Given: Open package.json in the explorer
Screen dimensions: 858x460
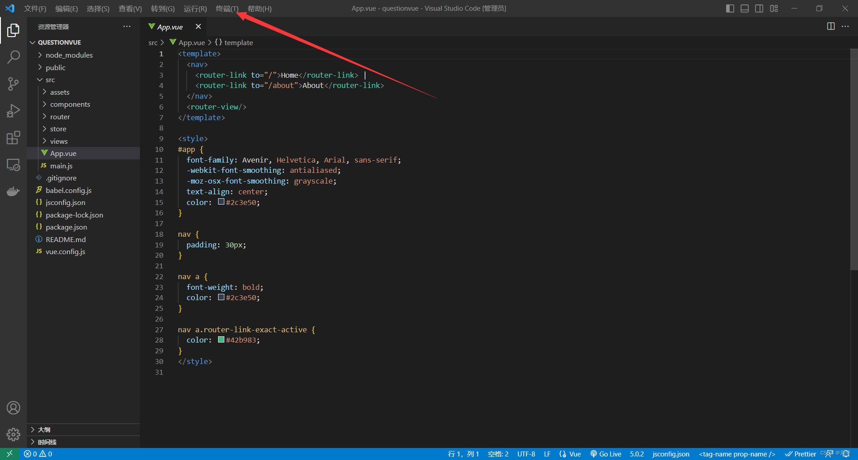Looking at the screenshot, I should tap(83, 227).
